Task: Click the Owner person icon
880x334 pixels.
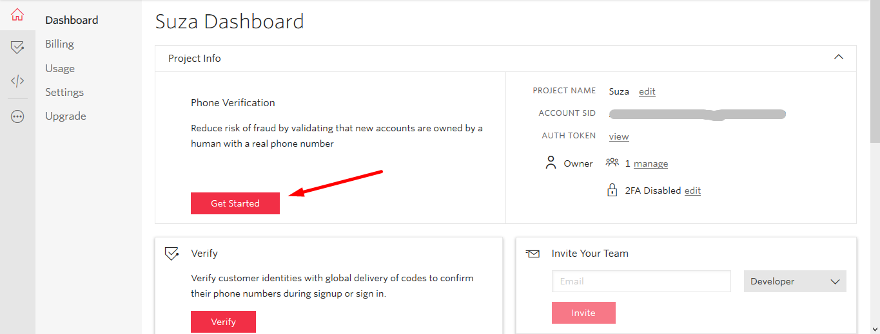Action: [551, 163]
